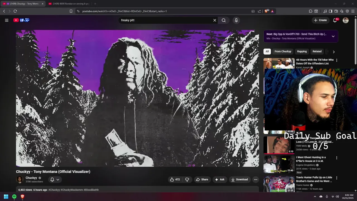The width and height of the screenshot is (357, 201).
Task: Open Brave from the taskbar
Action: 23,197
